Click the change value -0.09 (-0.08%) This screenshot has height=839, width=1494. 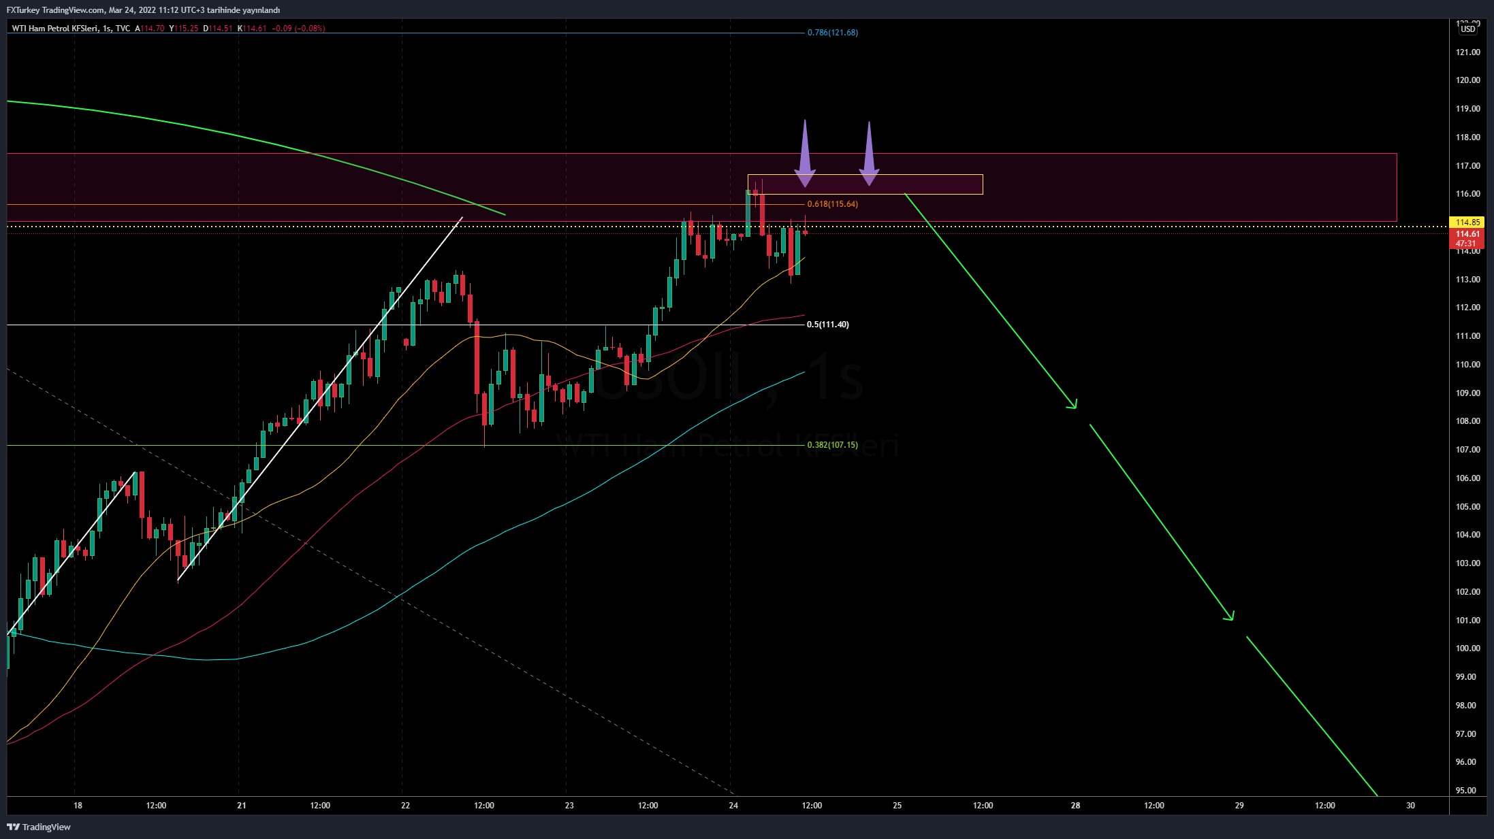pos(298,29)
